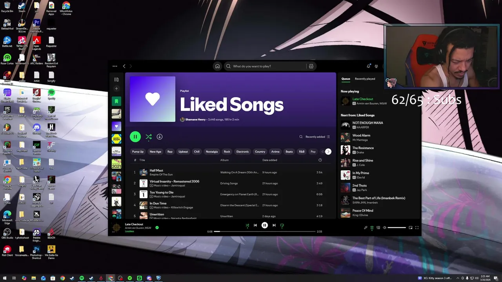Filter by Pump Up chip
Image resolution: width=502 pixels, height=282 pixels.
tap(138, 152)
